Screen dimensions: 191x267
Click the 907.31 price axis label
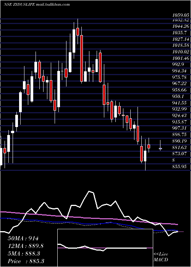(180, 128)
